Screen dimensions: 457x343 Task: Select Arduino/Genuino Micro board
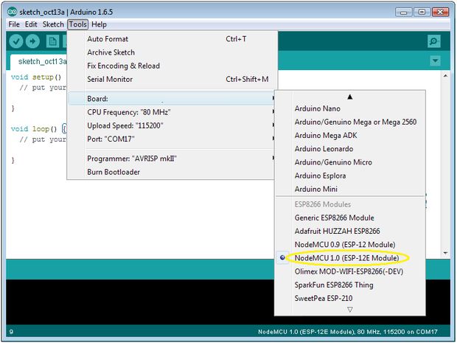pyautogui.click(x=350, y=162)
